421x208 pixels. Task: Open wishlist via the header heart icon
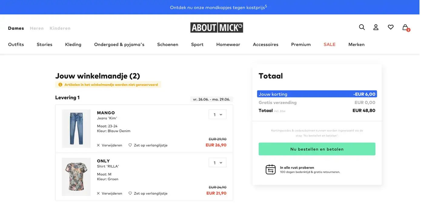pos(391,27)
